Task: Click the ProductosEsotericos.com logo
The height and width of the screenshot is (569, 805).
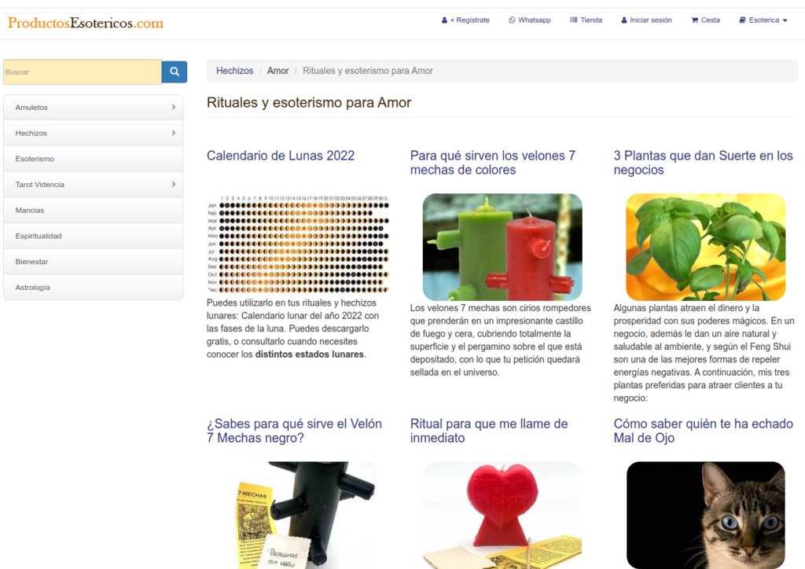Action: pos(86,23)
